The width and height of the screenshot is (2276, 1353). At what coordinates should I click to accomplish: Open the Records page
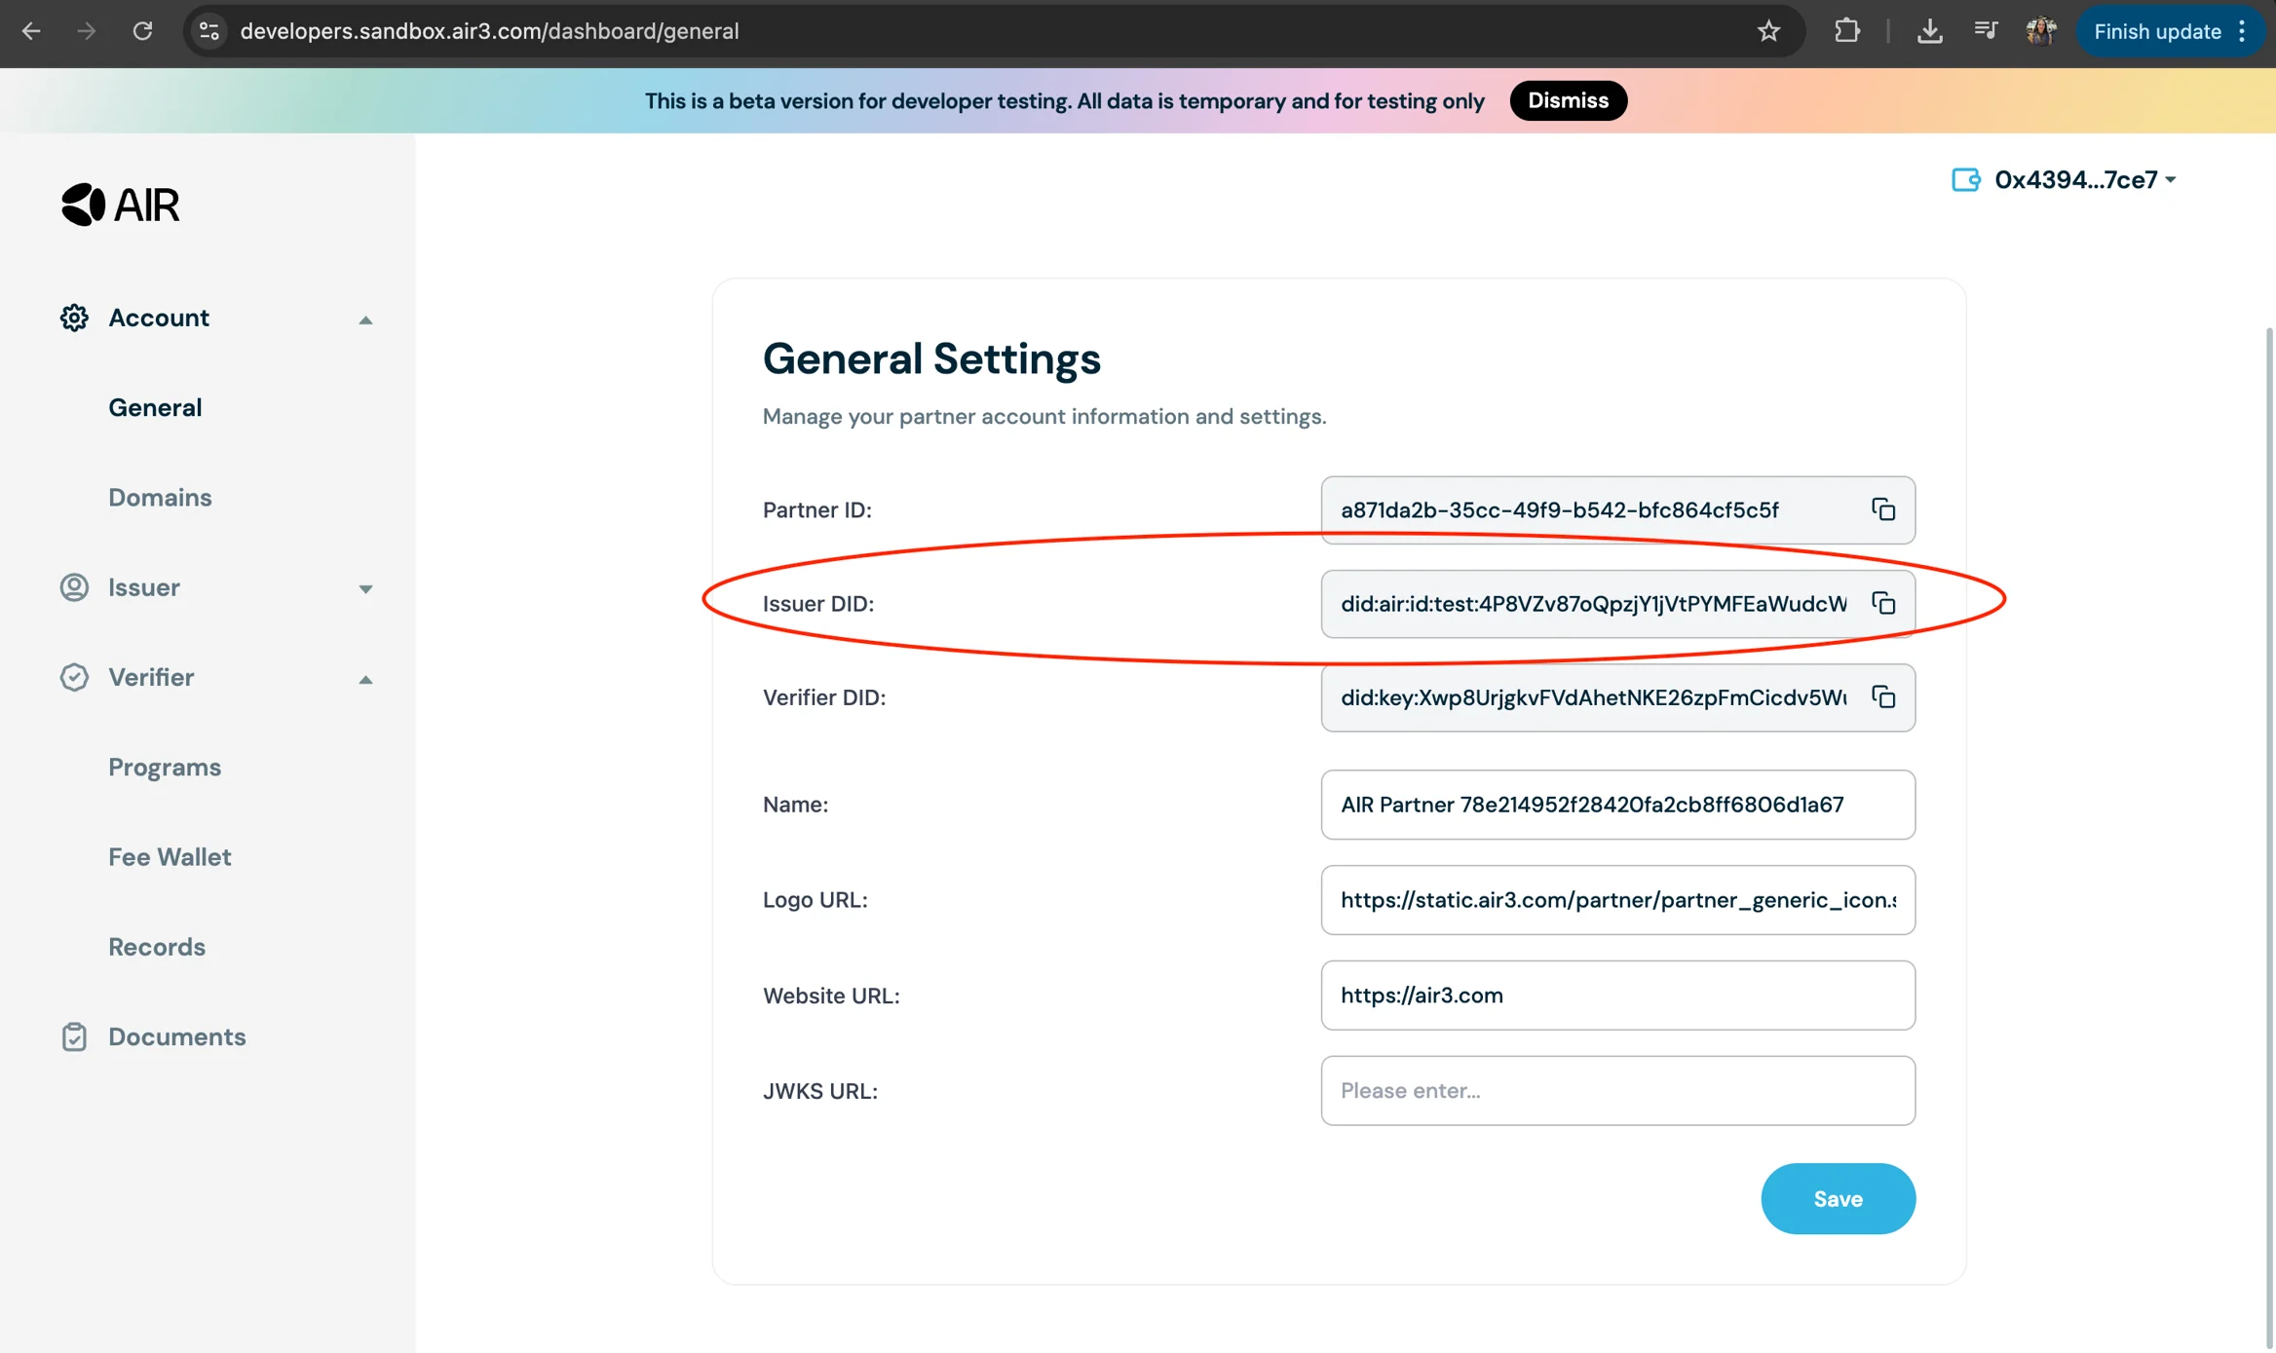pos(157,947)
